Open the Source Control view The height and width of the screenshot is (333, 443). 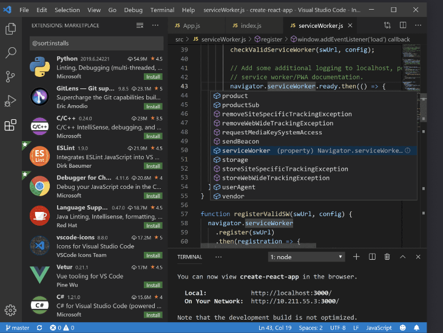11,77
